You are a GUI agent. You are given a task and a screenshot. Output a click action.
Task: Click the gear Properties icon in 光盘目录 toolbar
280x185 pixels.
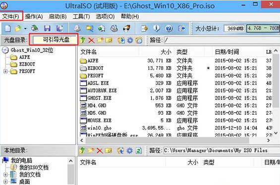130,40
